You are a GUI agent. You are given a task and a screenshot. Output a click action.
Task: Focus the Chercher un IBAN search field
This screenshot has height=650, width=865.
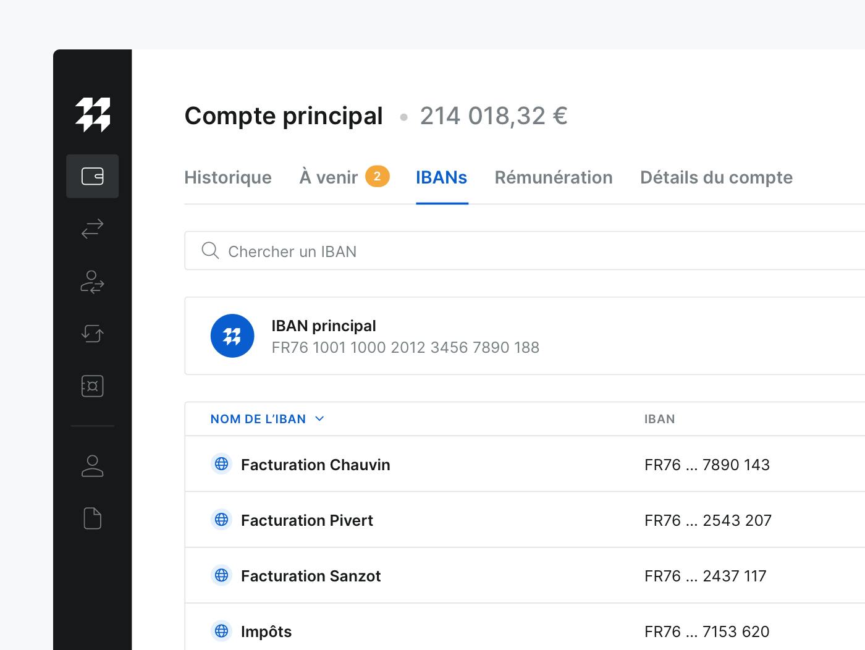pos(525,251)
